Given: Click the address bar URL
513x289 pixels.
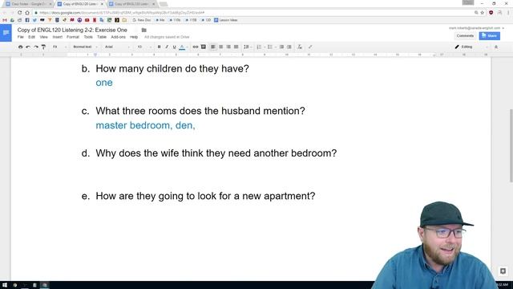Looking at the screenshot, I should pyautogui.click(x=122, y=13).
